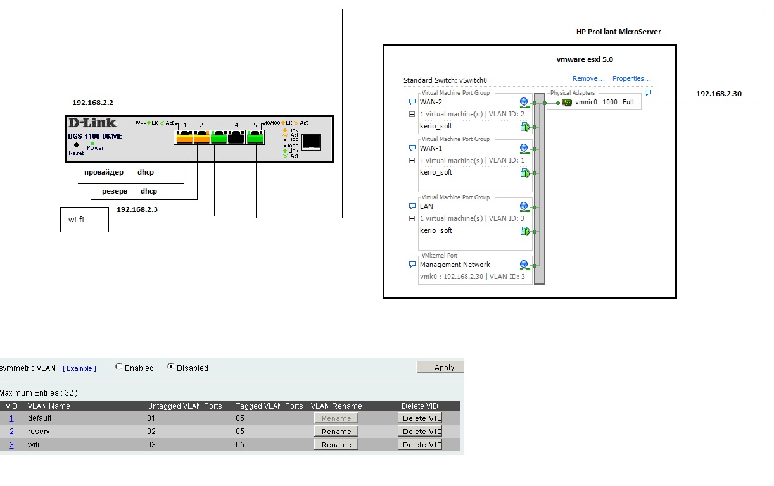Viewport: 774px width, 486px height.
Task: Click the info bubble next to Management Network
Action: [x=412, y=265]
